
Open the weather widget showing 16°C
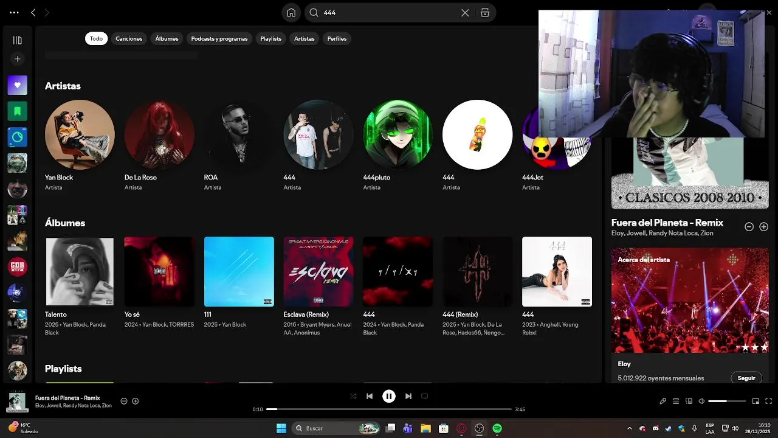pyautogui.click(x=23, y=428)
